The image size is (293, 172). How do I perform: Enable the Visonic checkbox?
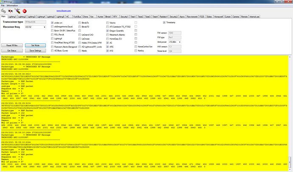click(107, 23)
